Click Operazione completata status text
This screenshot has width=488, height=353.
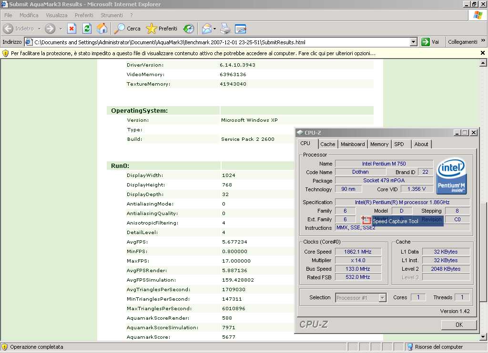(36, 347)
